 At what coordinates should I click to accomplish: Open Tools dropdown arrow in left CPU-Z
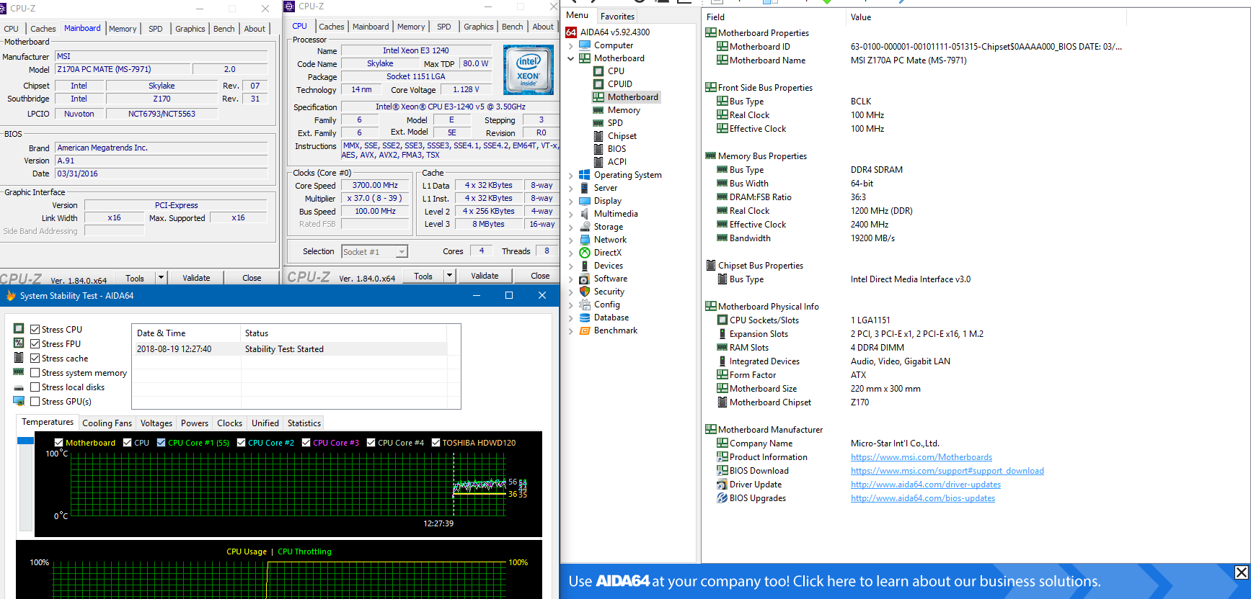(x=161, y=278)
